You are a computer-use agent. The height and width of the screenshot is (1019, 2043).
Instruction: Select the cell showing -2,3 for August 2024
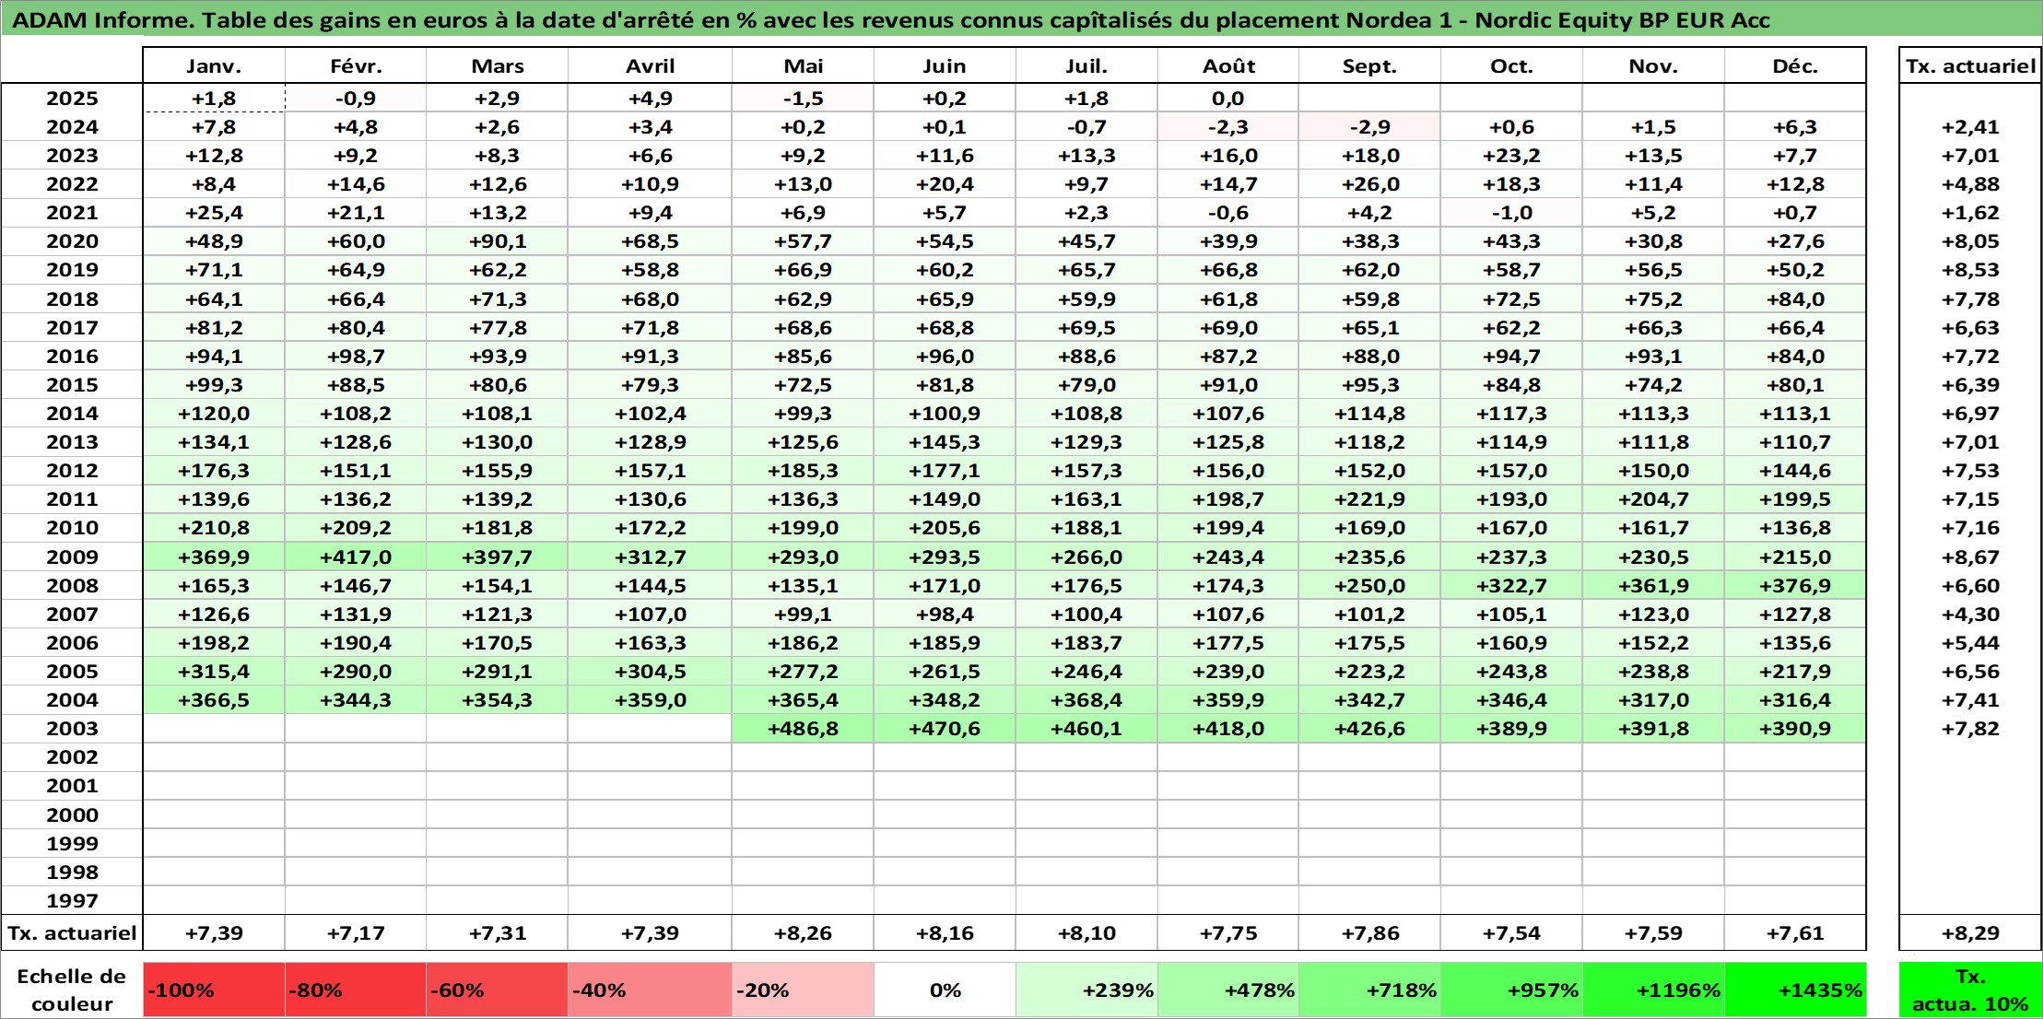pyautogui.click(x=1228, y=127)
